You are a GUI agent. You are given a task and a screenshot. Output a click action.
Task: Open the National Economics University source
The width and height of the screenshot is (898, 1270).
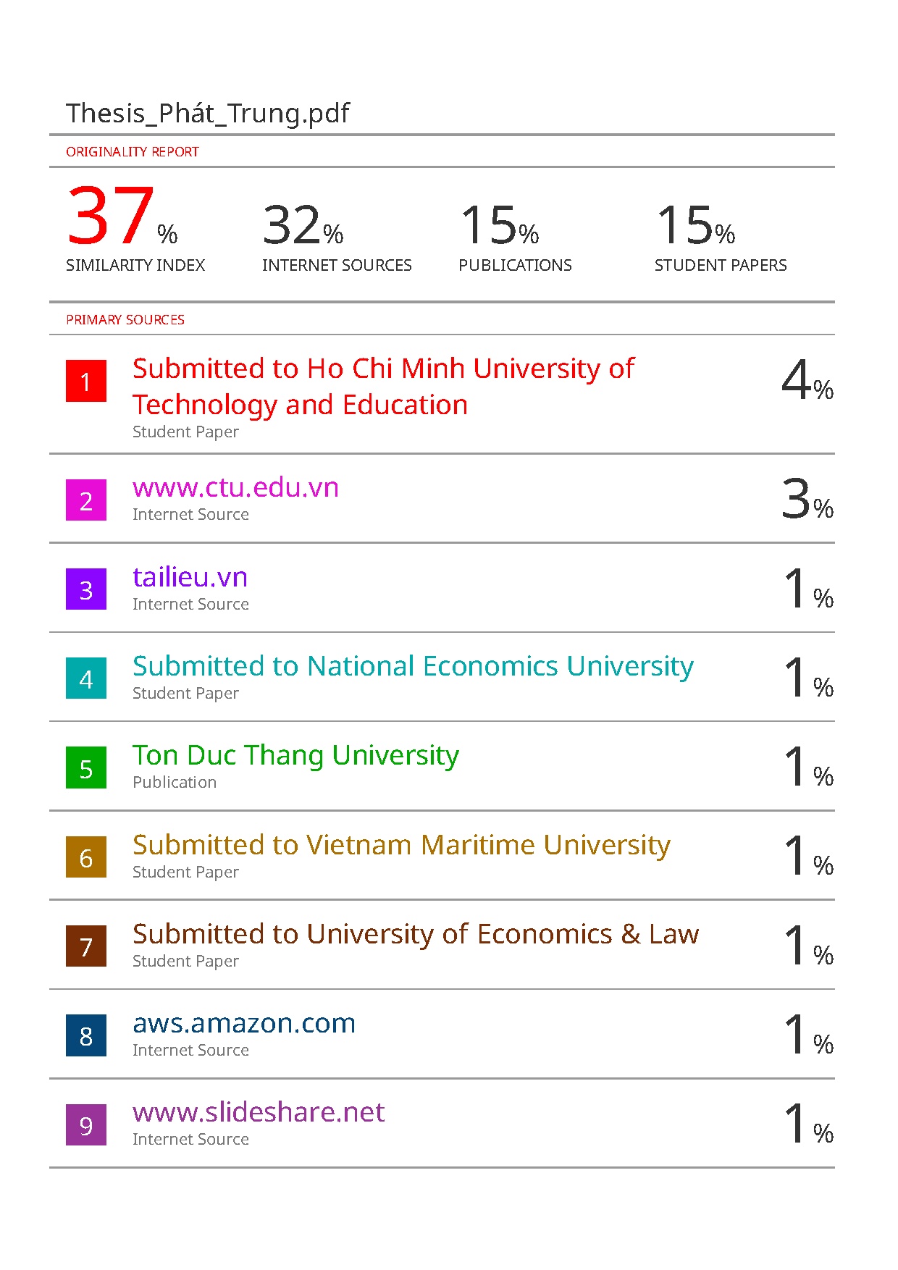coord(413,666)
